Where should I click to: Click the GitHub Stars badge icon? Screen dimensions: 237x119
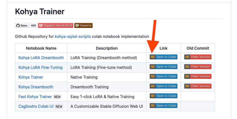pos(22,25)
